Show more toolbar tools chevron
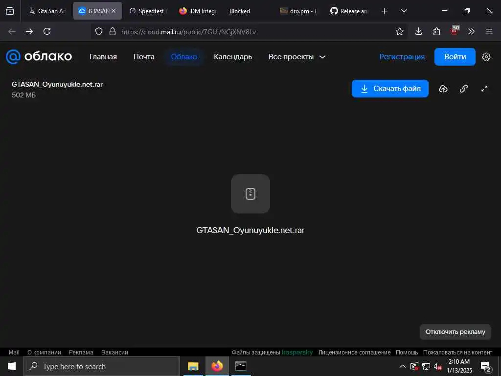 [471, 31]
